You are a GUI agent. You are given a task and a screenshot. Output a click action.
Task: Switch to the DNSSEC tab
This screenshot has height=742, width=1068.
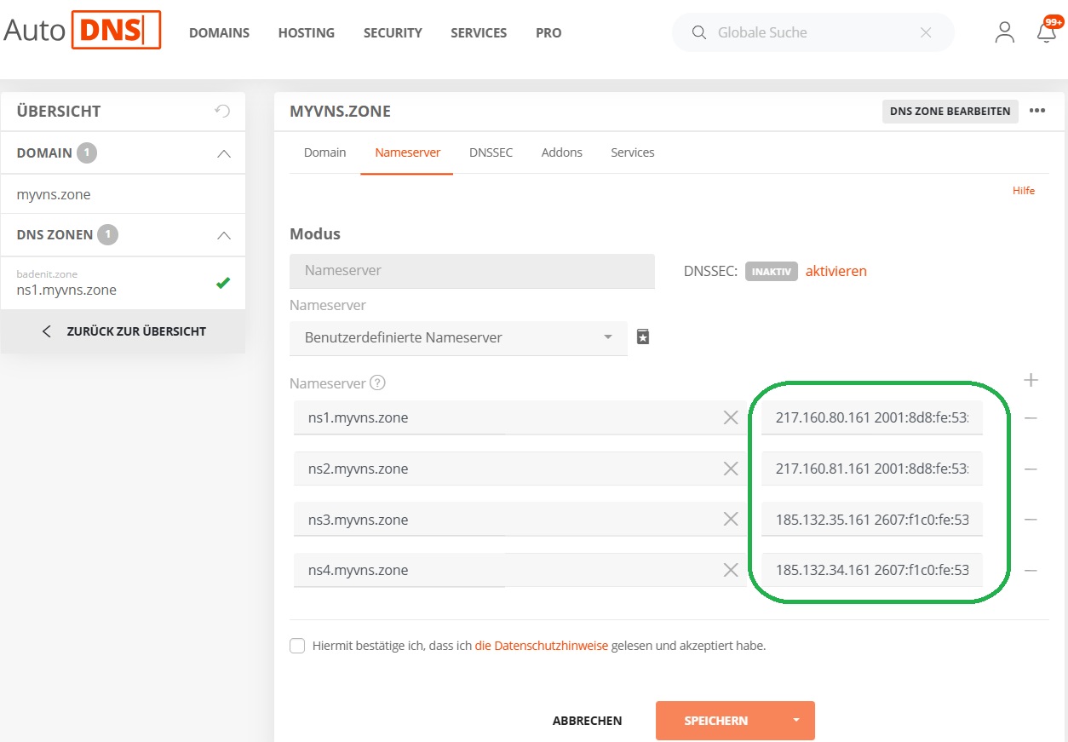pos(491,152)
